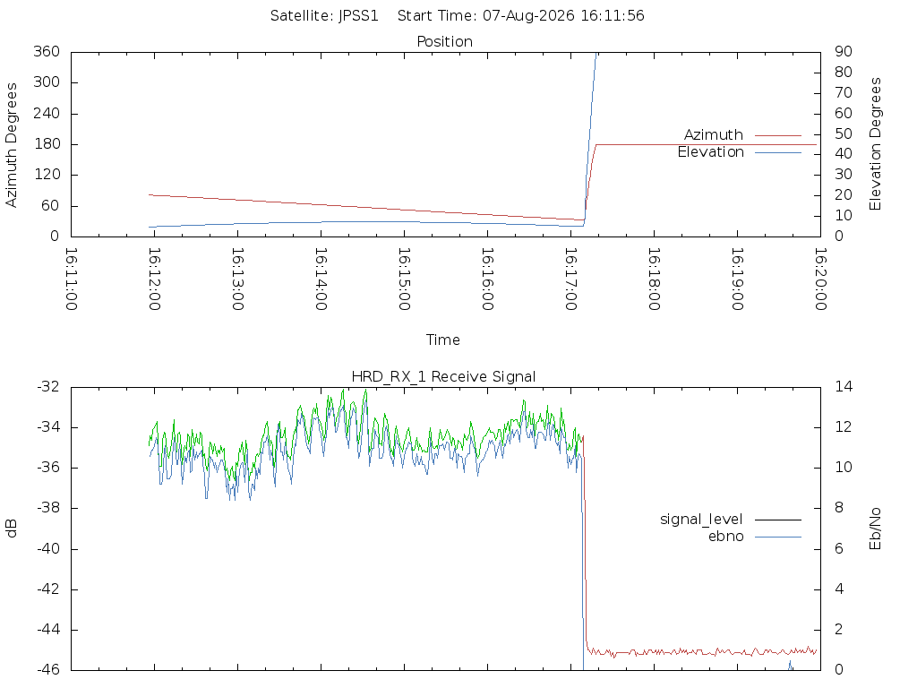Click the 'Time' x-axis label

(442, 340)
